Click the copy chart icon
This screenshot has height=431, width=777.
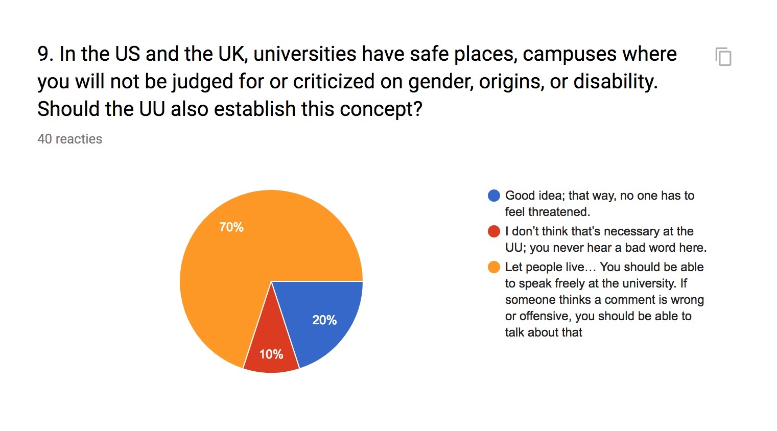click(723, 57)
